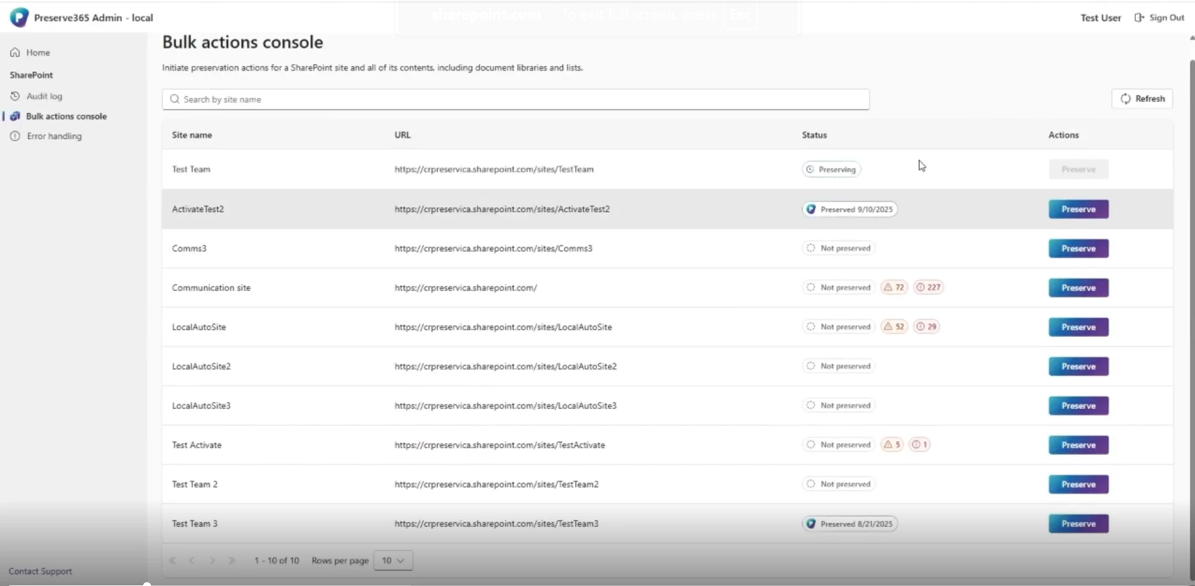Click the TestTeam3 site URL
1195x586 pixels.
tap(496, 524)
